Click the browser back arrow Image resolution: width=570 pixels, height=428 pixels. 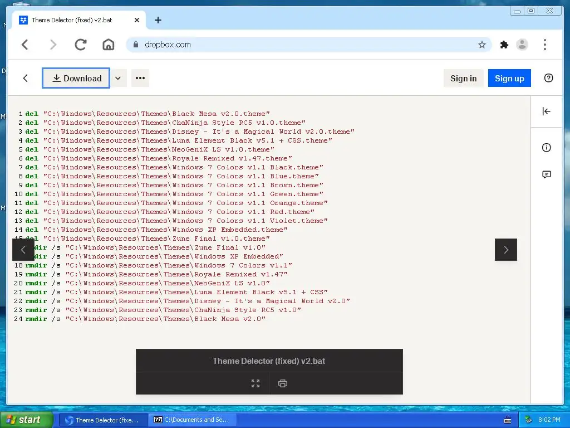[24, 45]
